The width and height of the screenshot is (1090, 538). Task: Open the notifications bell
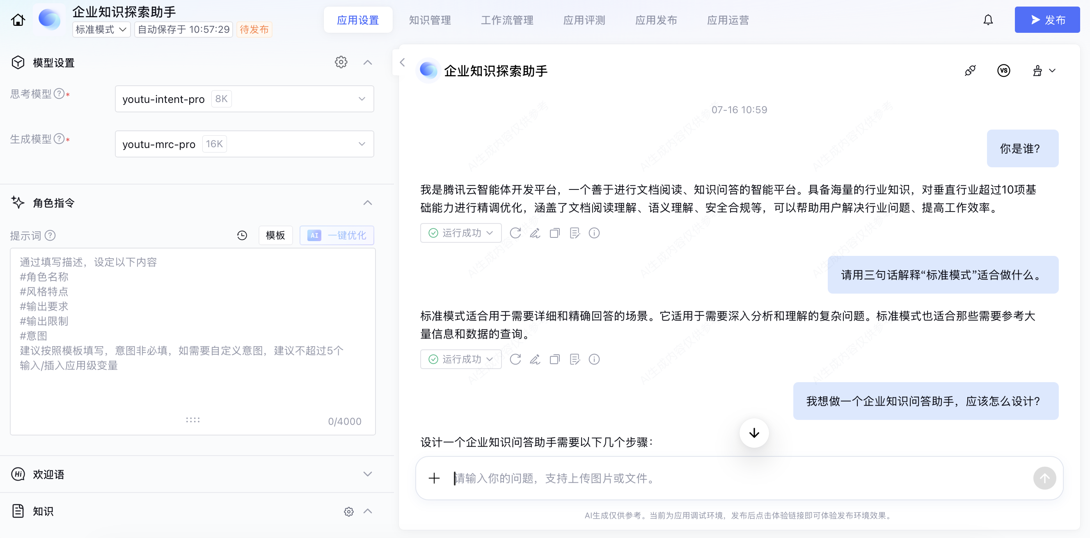(x=988, y=20)
